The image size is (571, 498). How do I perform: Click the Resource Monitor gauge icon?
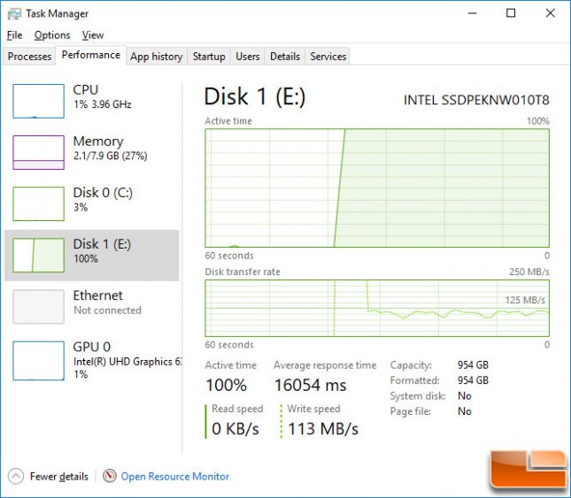(x=109, y=476)
